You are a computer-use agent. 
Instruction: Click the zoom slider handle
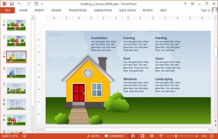click(x=176, y=136)
